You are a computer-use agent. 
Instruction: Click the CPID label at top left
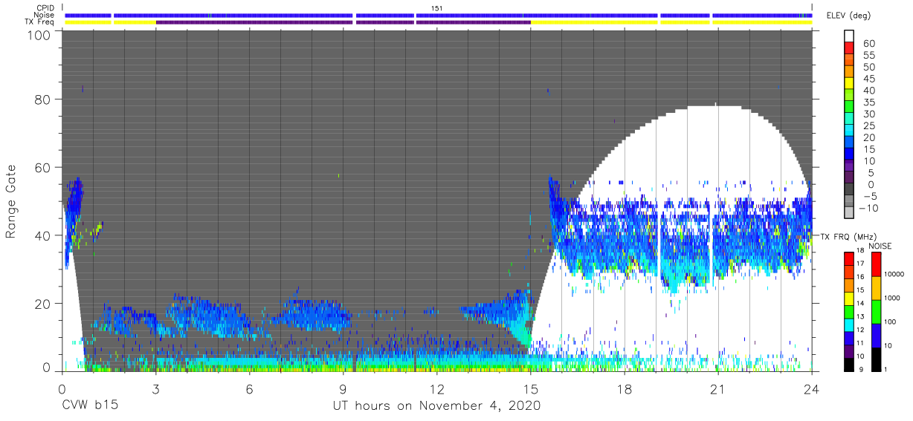[45, 9]
